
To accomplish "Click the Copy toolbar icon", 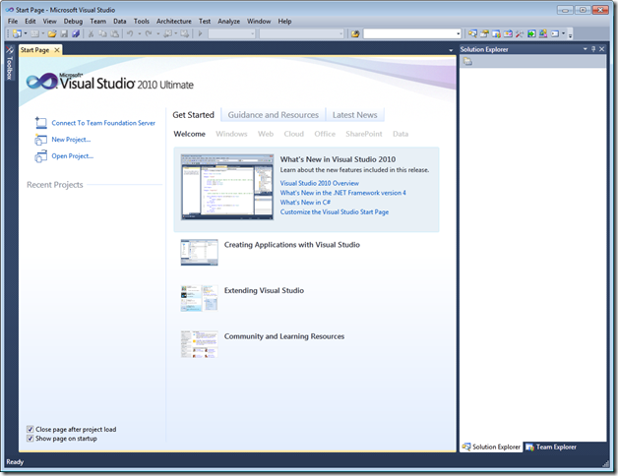I will 103,33.
